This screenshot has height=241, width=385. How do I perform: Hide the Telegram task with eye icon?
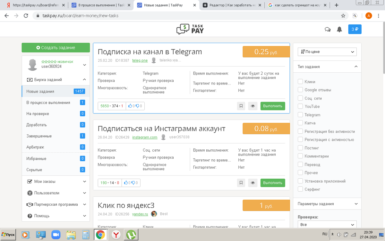253,106
